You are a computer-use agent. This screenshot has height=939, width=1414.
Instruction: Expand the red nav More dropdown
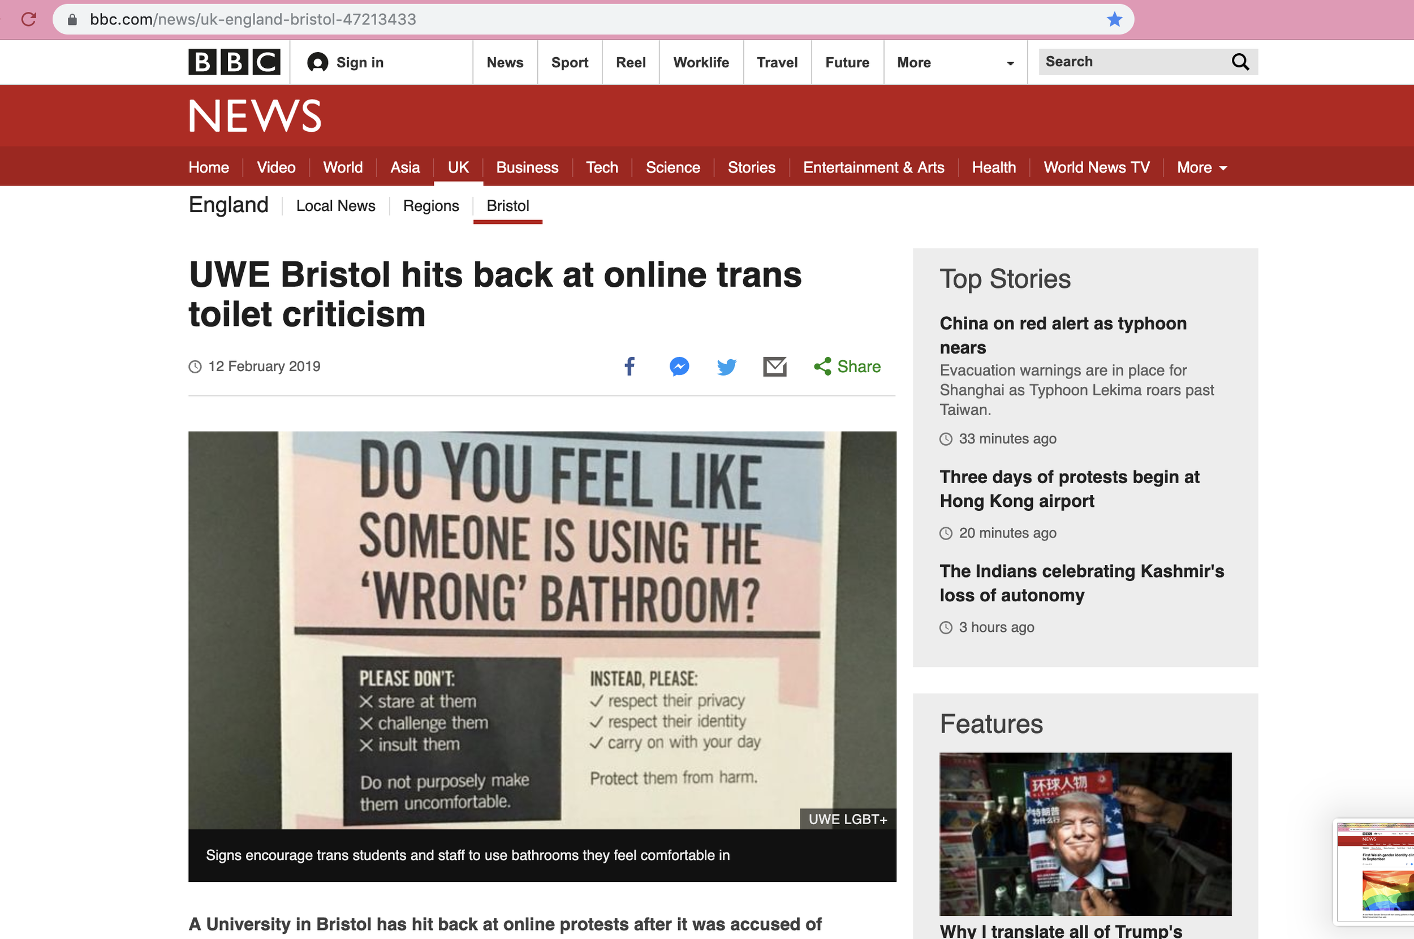pyautogui.click(x=1202, y=167)
